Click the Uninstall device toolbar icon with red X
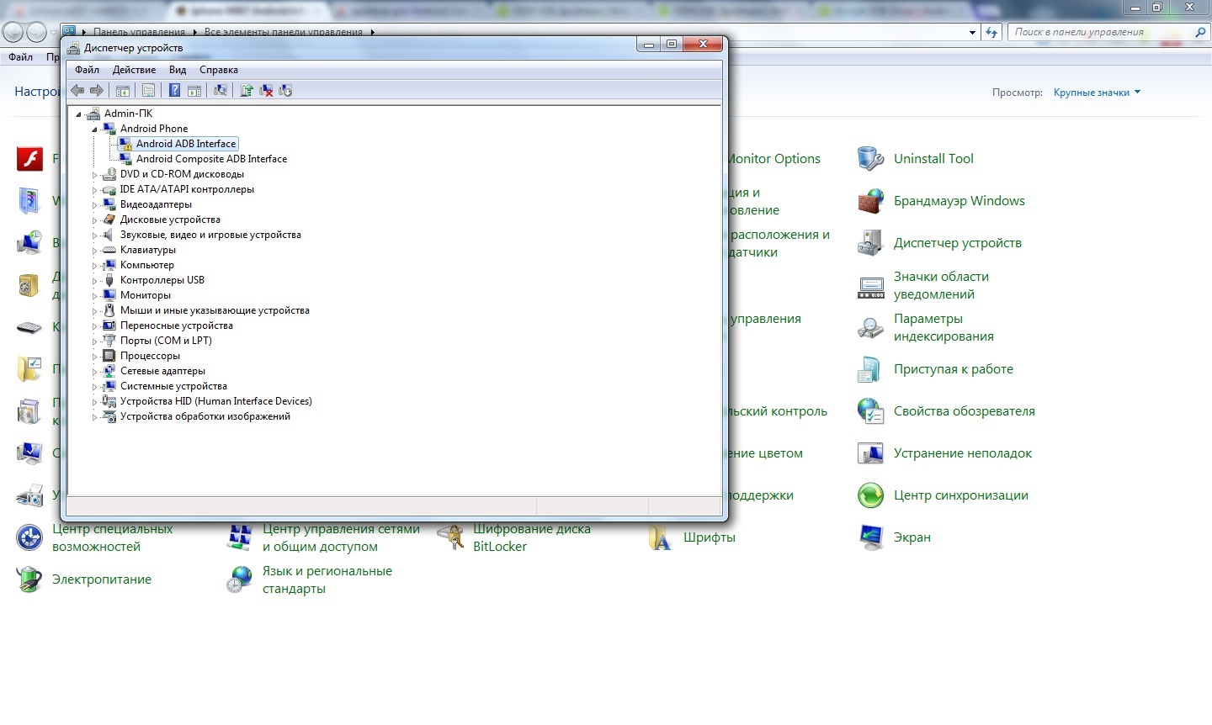This screenshot has width=1212, height=725. point(266,91)
